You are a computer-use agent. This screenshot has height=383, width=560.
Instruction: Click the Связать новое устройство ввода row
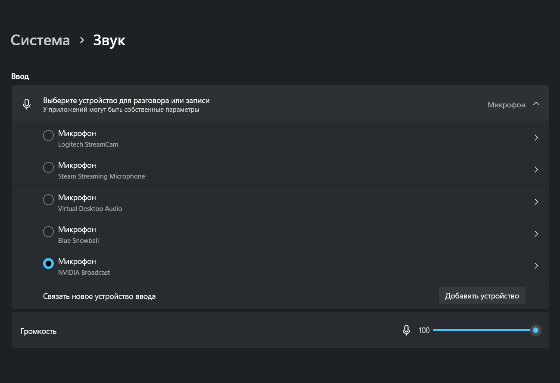coord(99,296)
